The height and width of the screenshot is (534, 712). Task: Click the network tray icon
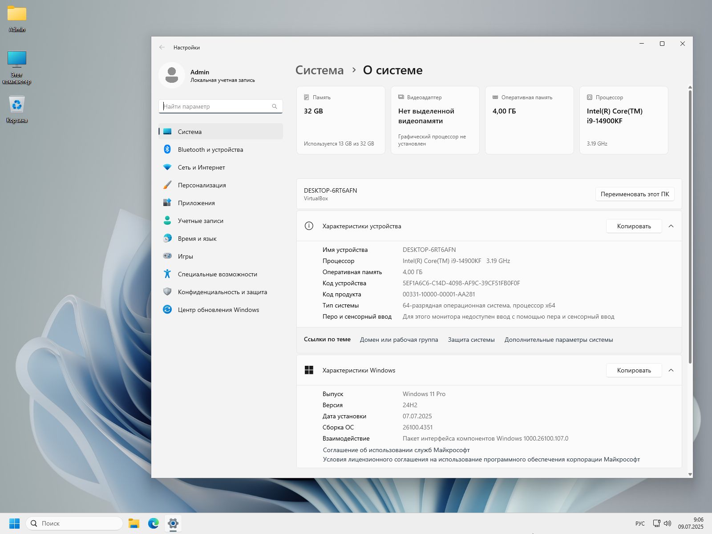pyautogui.click(x=656, y=523)
